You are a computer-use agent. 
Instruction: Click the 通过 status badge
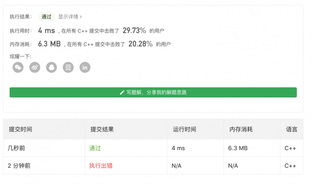pyautogui.click(x=47, y=17)
